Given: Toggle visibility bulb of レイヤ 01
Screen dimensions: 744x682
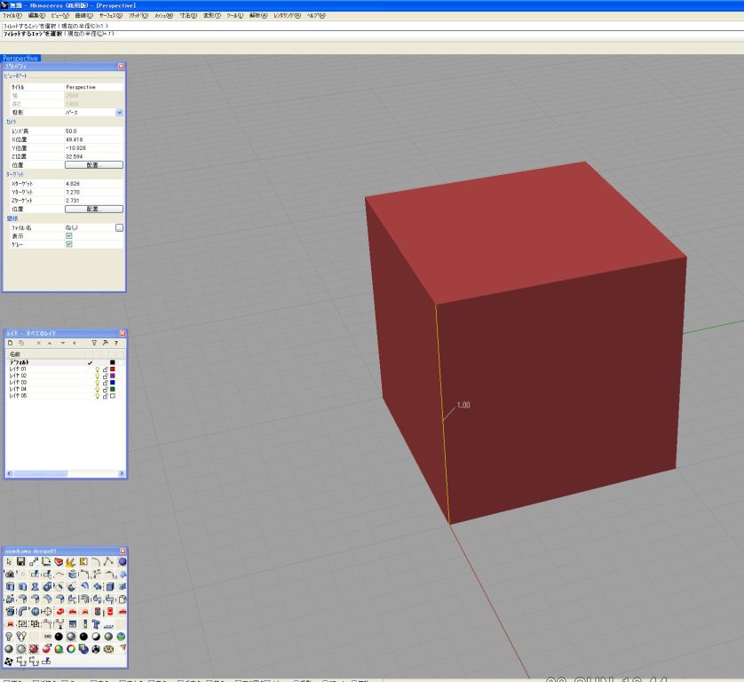Looking at the screenshot, I should (x=98, y=369).
